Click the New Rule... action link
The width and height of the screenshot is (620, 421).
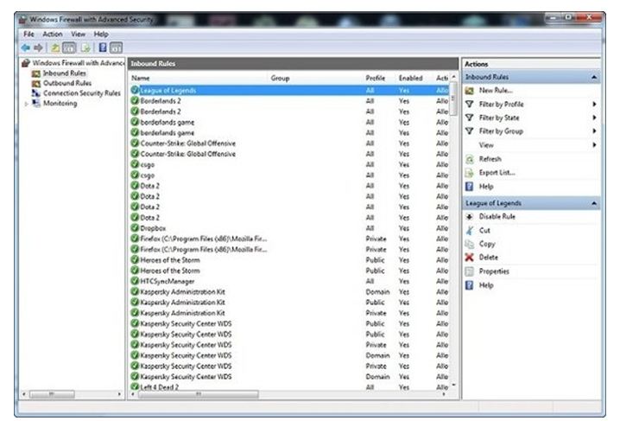[x=496, y=91]
